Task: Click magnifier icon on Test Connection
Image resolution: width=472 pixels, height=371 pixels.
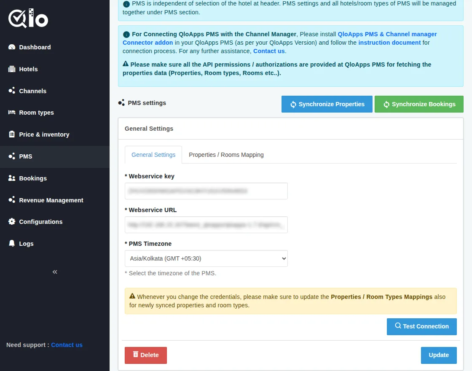Action: [398, 326]
